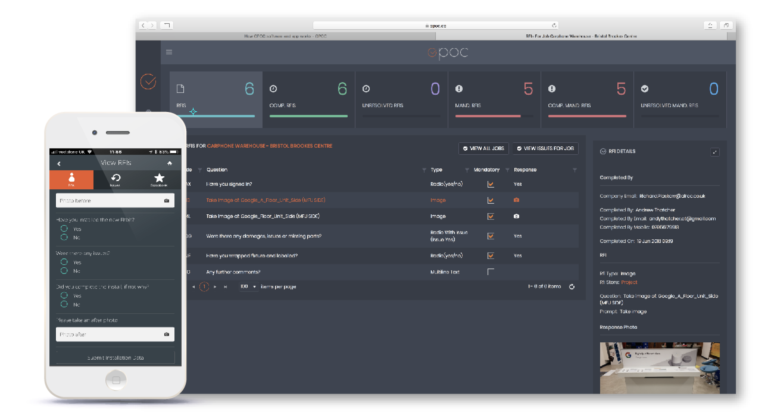
Task: Open the Unresolved Mand. RFIs stat card
Action: coord(680,99)
